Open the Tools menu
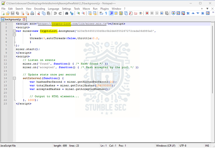The image size is (215, 154). click(77, 9)
